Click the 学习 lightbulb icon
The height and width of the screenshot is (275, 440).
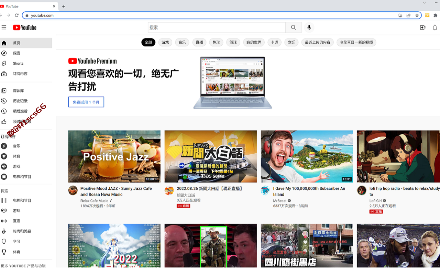tap(4, 241)
